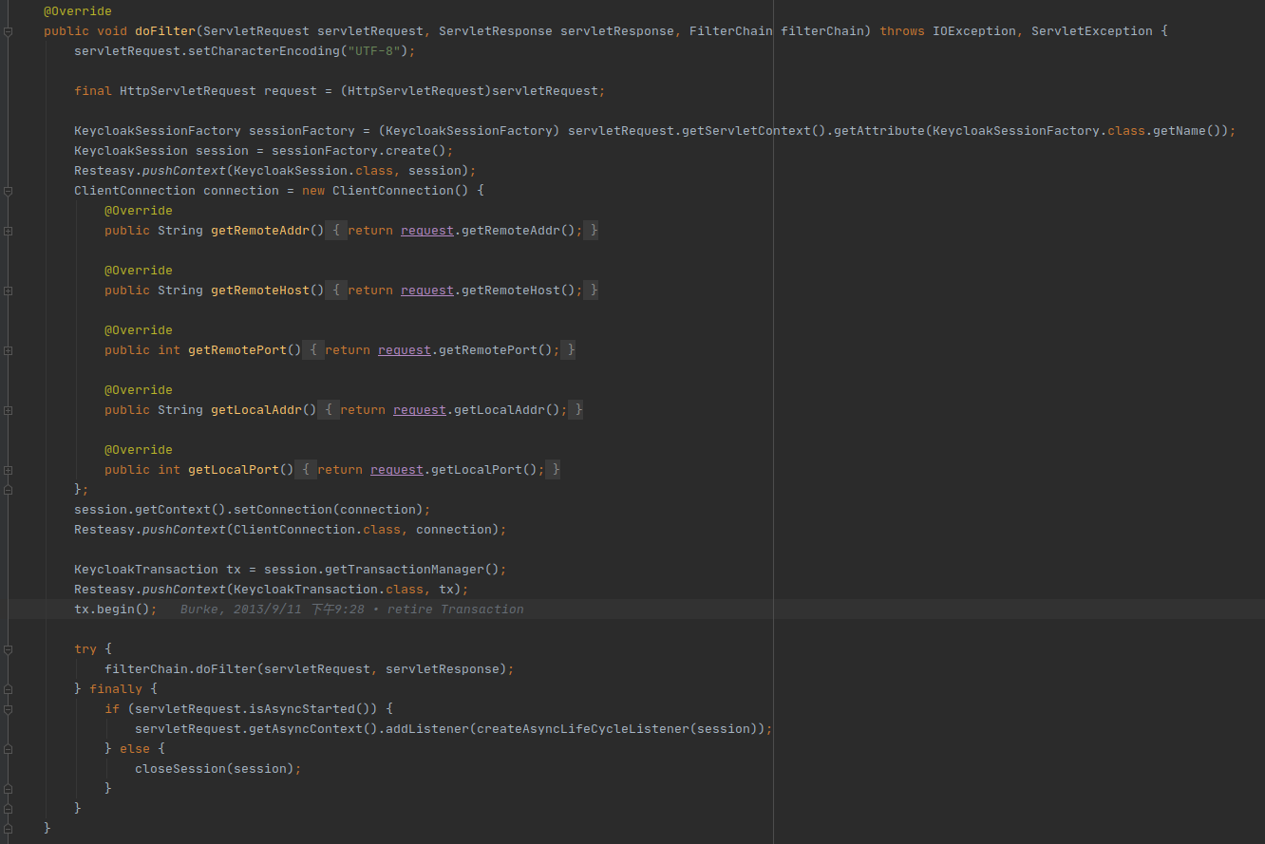Collapse the try block via gutter marker

tap(8, 649)
